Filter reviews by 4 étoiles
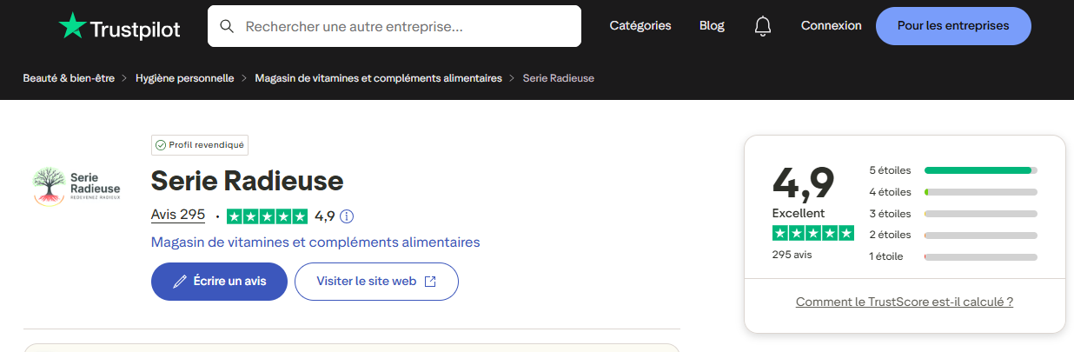Screen dimensions: 1074x352 click(953, 192)
